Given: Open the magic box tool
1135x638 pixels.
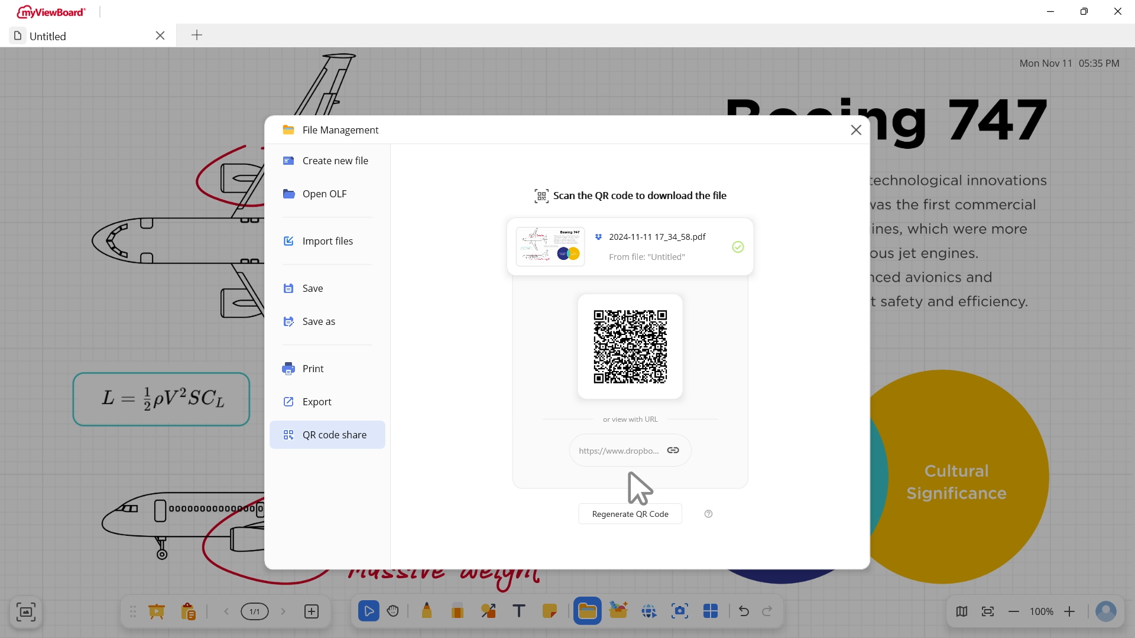Looking at the screenshot, I should pyautogui.click(x=618, y=610).
